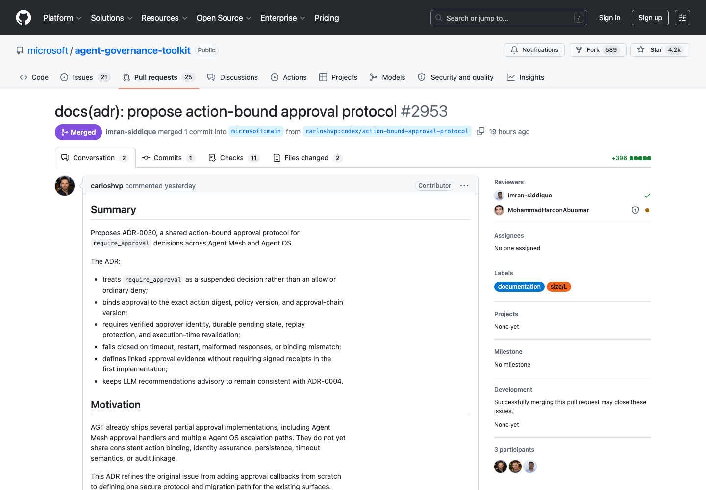Open second participant avatar
The height and width of the screenshot is (490, 706).
point(515,466)
